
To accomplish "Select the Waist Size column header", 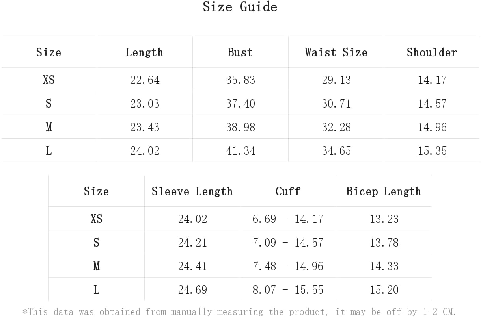I will click(x=336, y=52).
